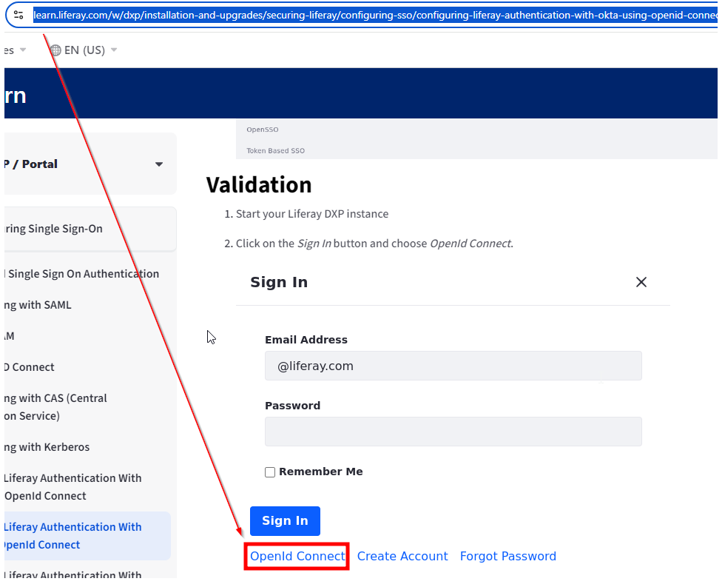725x587 pixels.
Task: Check the Remember Me checkbox
Action: tap(270, 472)
